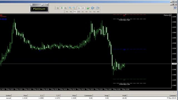Toggle chart shift from right border

[83, 8]
